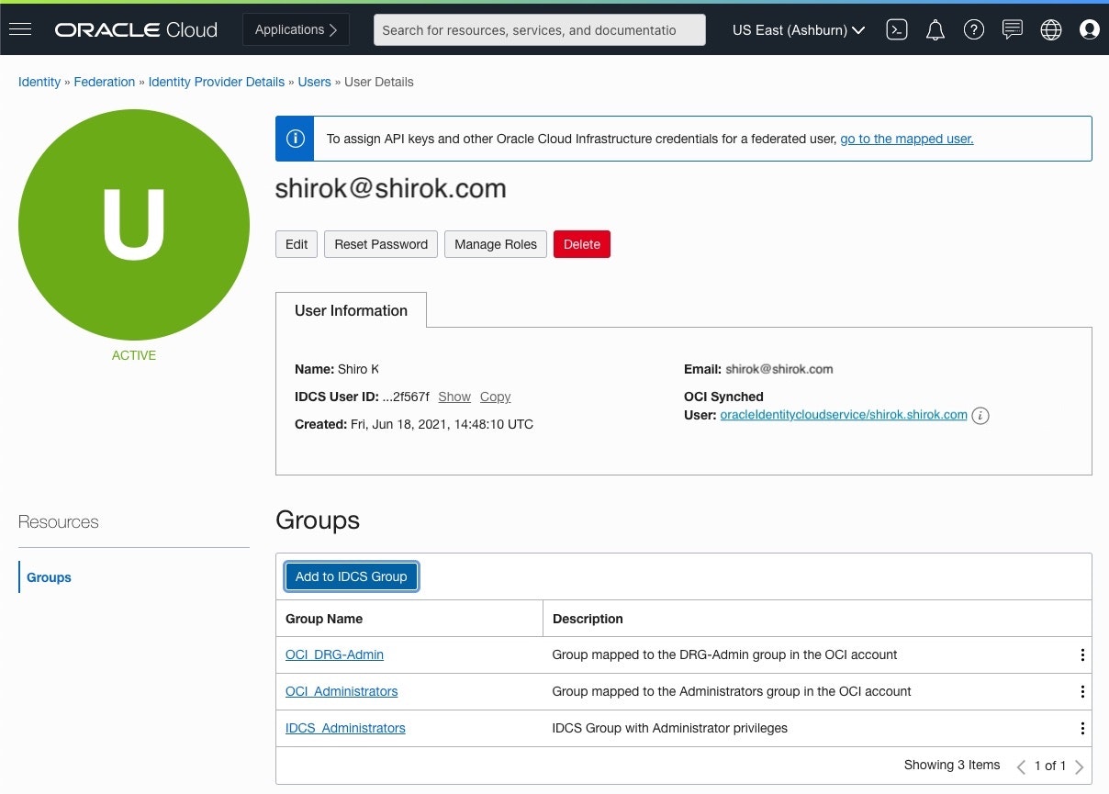Click the Created date value
The width and height of the screenshot is (1109, 794).
(442, 424)
